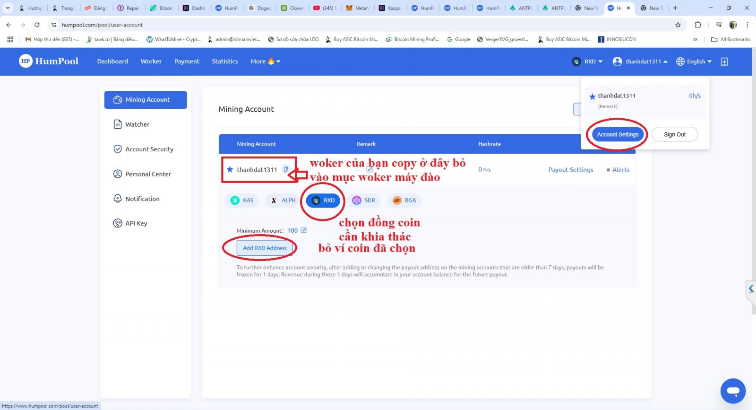Click the download app icon in header
Image resolution: width=756 pixels, height=410 pixels.
click(724, 61)
